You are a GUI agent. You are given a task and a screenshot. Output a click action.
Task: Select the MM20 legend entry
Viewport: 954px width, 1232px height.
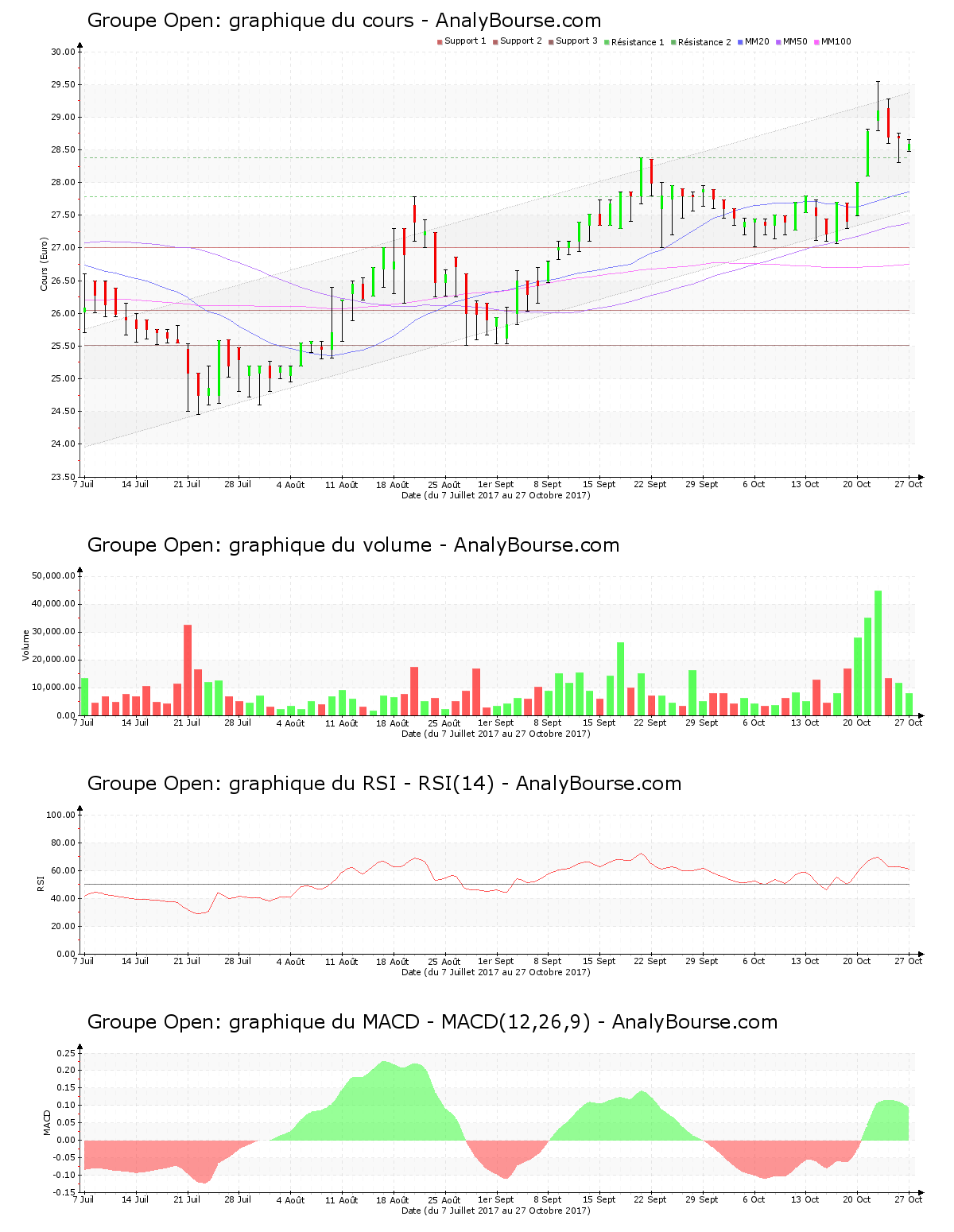tap(753, 41)
